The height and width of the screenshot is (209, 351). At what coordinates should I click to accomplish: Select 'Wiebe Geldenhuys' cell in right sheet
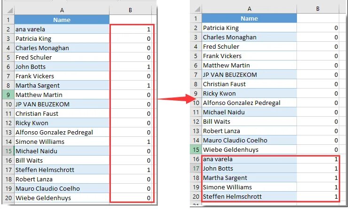click(x=249, y=149)
